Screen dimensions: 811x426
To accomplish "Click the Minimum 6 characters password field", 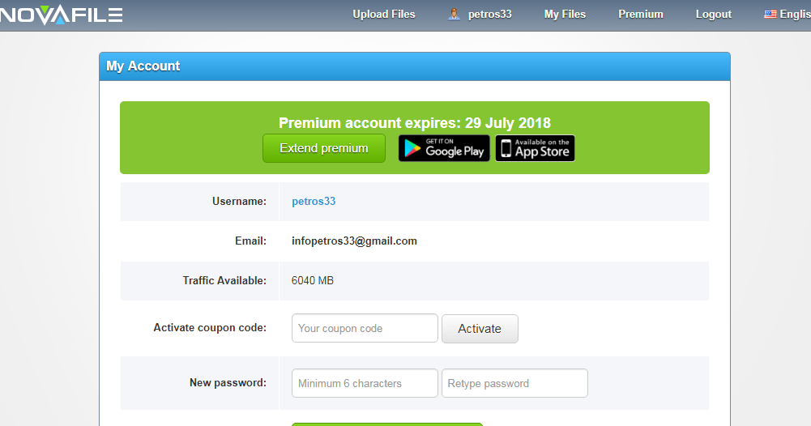I will (365, 384).
